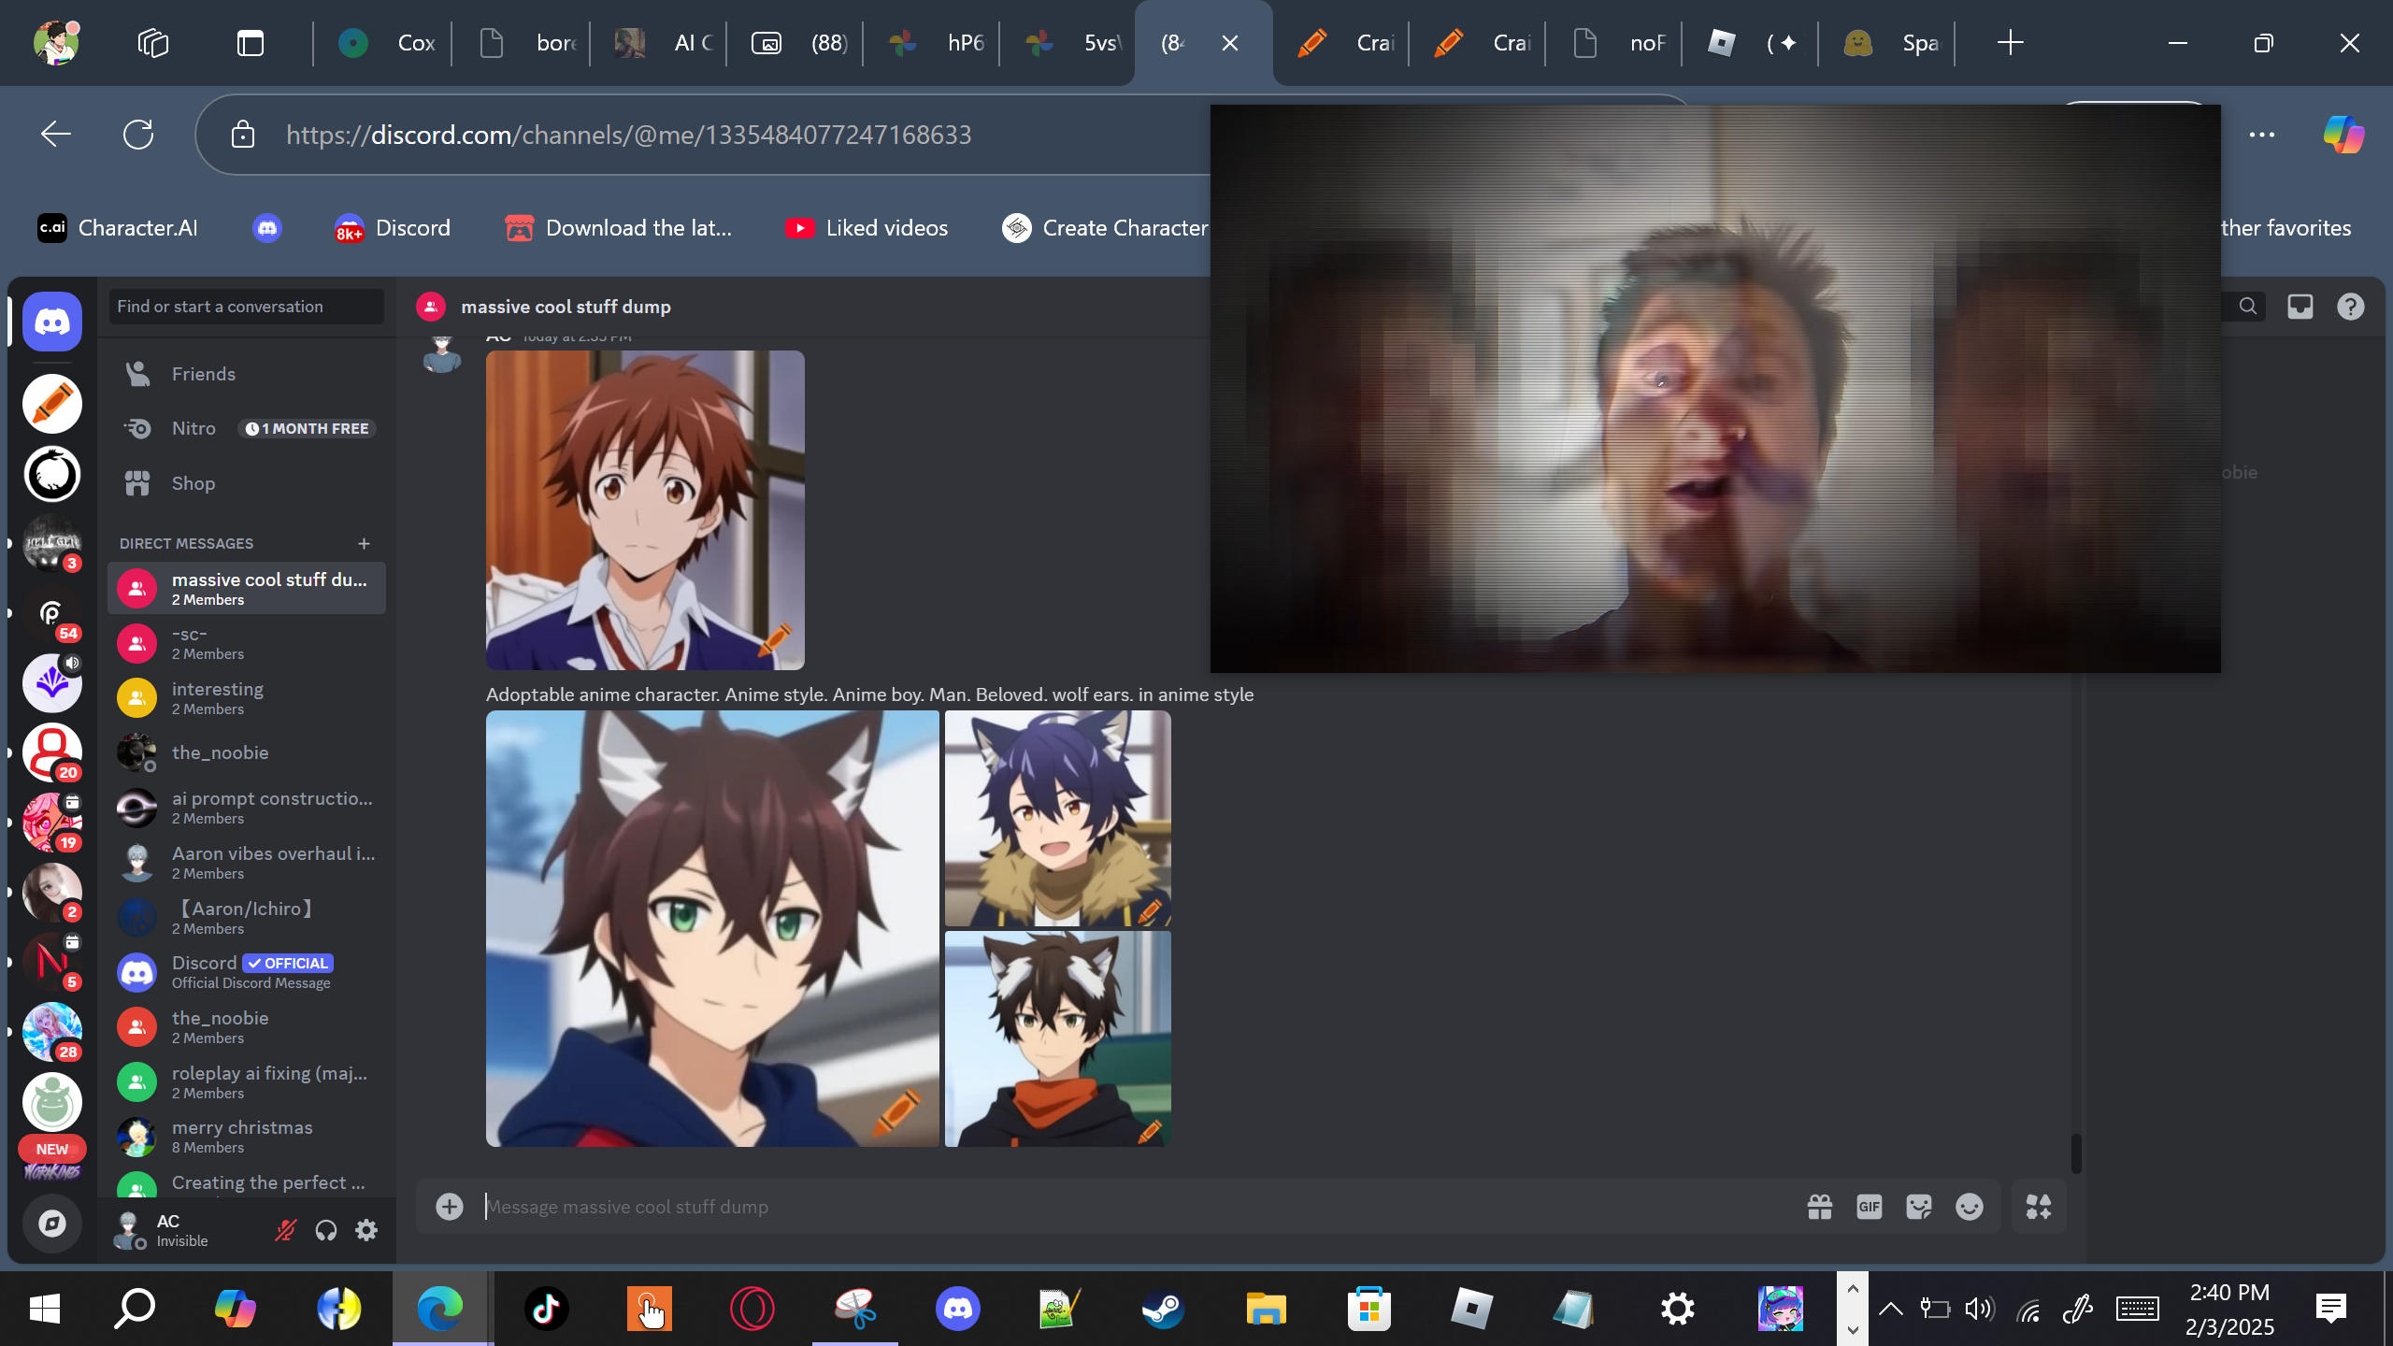The image size is (2393, 1346).
Task: Switch to the Cox browser tab
Action: pyautogui.click(x=385, y=43)
